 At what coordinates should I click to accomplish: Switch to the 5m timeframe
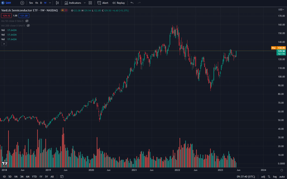[x=31, y=3]
